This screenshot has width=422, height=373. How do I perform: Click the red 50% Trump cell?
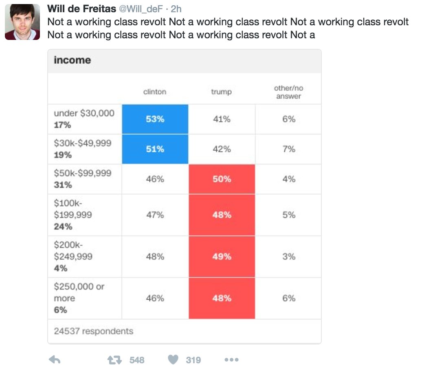[222, 179]
